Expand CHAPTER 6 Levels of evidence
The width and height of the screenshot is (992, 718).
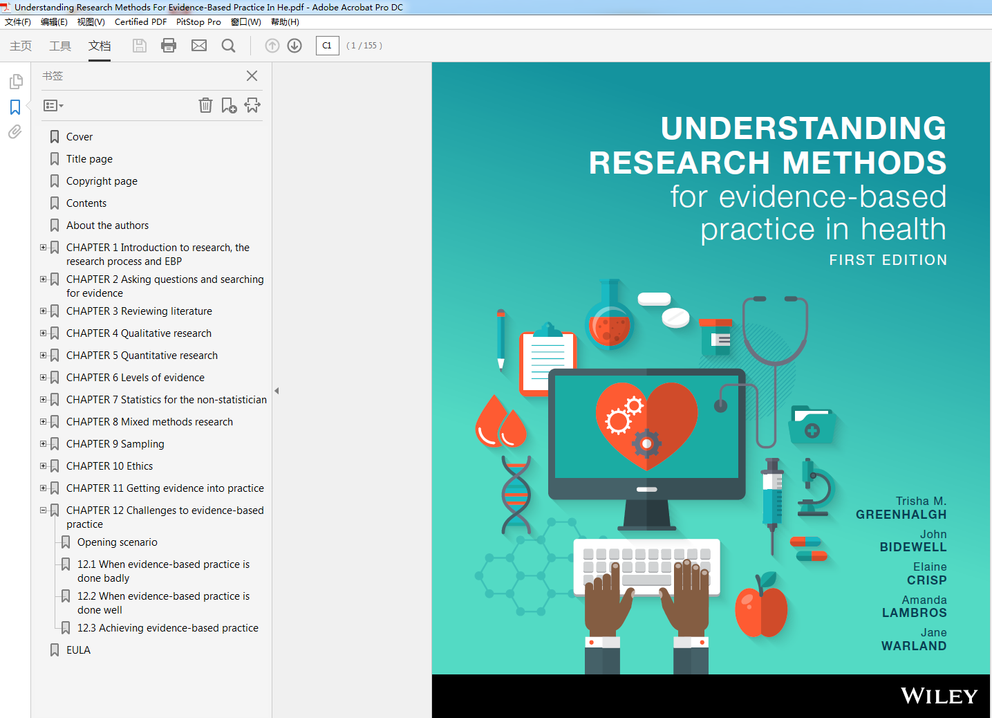(43, 377)
